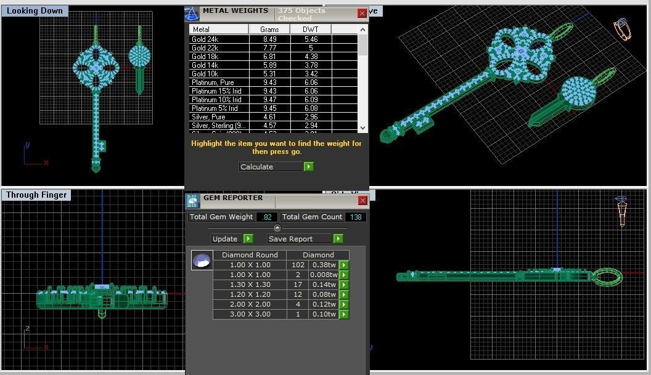Image resolution: width=651 pixels, height=375 pixels.
Task: Click the Gem Reporter panel icon
Action: click(192, 201)
